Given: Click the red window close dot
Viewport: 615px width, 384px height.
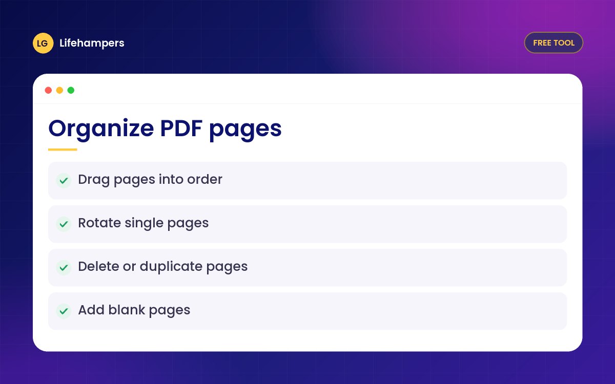Looking at the screenshot, I should [48, 90].
